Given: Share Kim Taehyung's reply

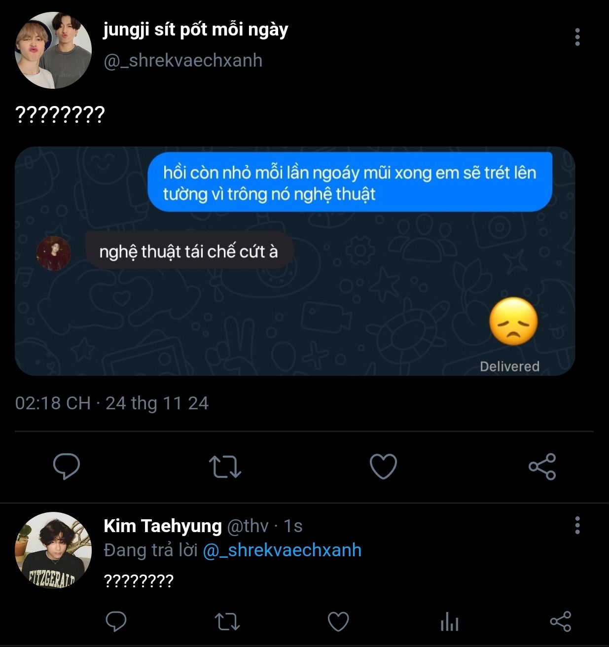Looking at the screenshot, I should coord(560,622).
